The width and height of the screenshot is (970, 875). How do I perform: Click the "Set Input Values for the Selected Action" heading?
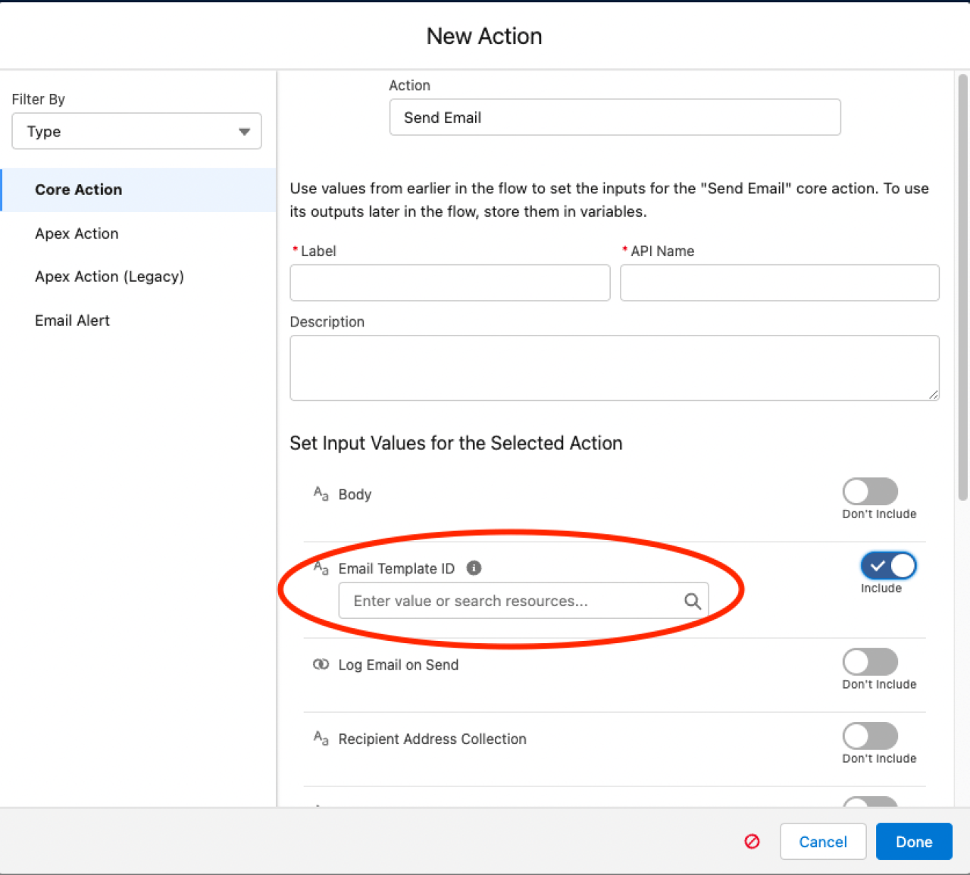point(456,443)
